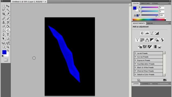Select the highlighted Dodge/Burn tool
172x97 pixels.
click(8, 30)
